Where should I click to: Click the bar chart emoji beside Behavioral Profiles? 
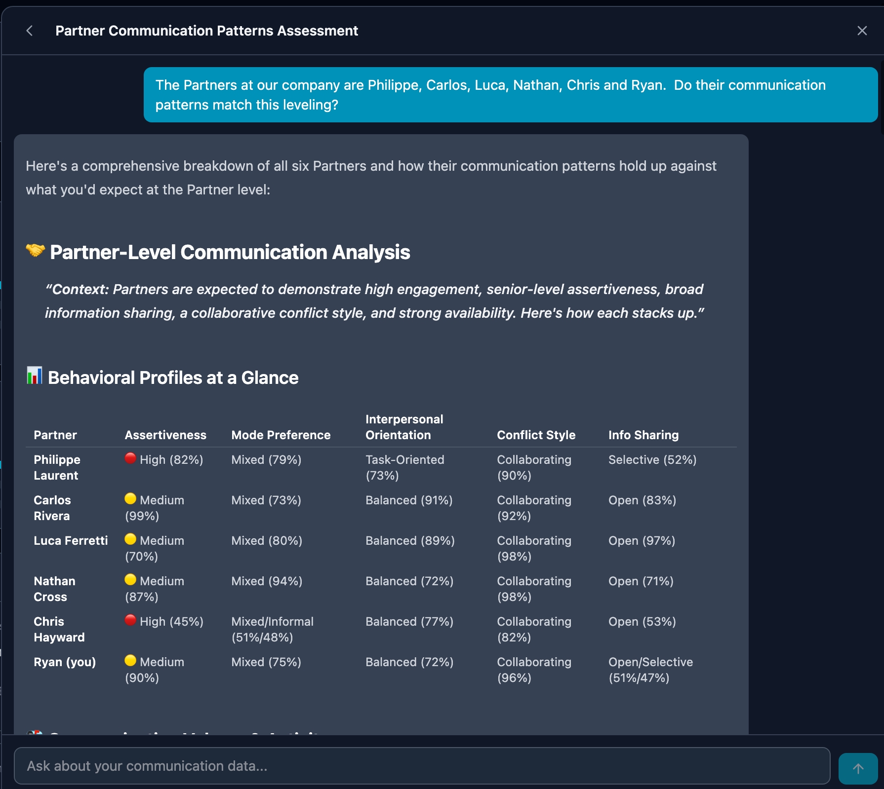click(x=34, y=376)
